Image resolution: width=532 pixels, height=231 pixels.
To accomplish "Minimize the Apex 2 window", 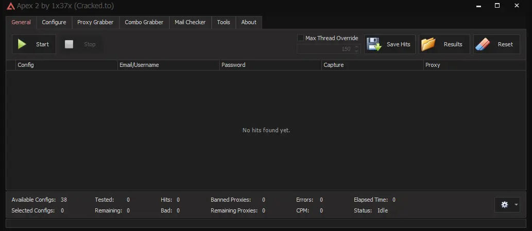I will pyautogui.click(x=479, y=6).
